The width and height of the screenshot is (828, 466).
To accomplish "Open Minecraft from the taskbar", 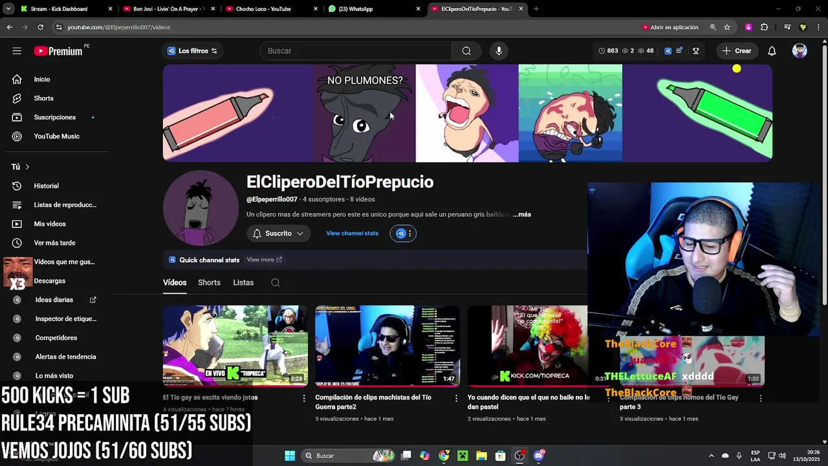I will pyautogui.click(x=463, y=456).
